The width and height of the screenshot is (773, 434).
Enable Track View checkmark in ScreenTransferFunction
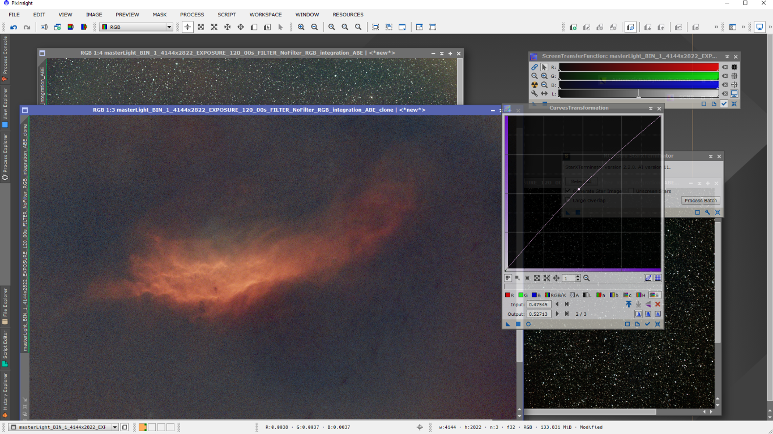(724, 104)
